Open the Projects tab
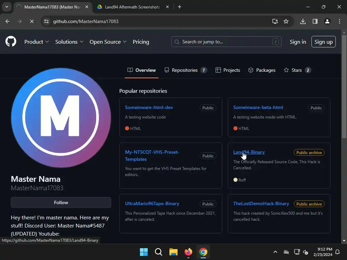The height and width of the screenshot is (260, 347). [x=228, y=70]
